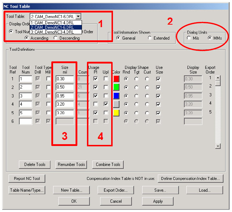This screenshot has width=232, height=212.
Task: Click Tool Num field for tool ref 1
Action: pyautogui.click(x=25, y=79)
